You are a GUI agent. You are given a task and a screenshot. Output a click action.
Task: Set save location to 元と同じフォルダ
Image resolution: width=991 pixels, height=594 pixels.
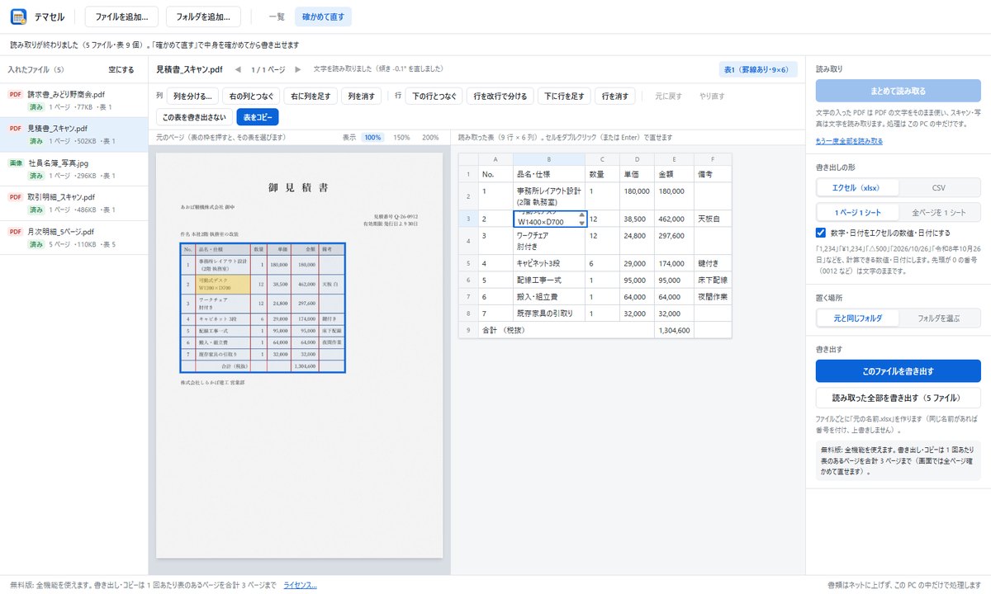tap(856, 318)
